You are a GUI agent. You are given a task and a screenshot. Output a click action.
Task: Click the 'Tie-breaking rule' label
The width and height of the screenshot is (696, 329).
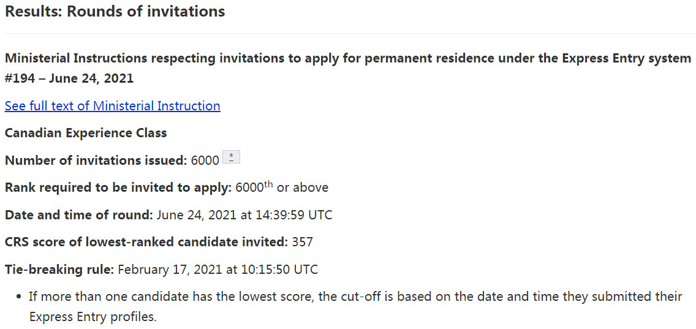[59, 270]
